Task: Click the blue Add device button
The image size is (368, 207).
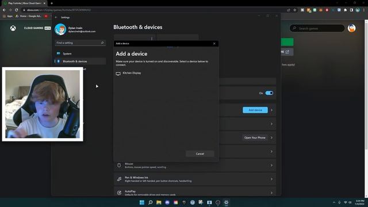Action: click(x=255, y=110)
